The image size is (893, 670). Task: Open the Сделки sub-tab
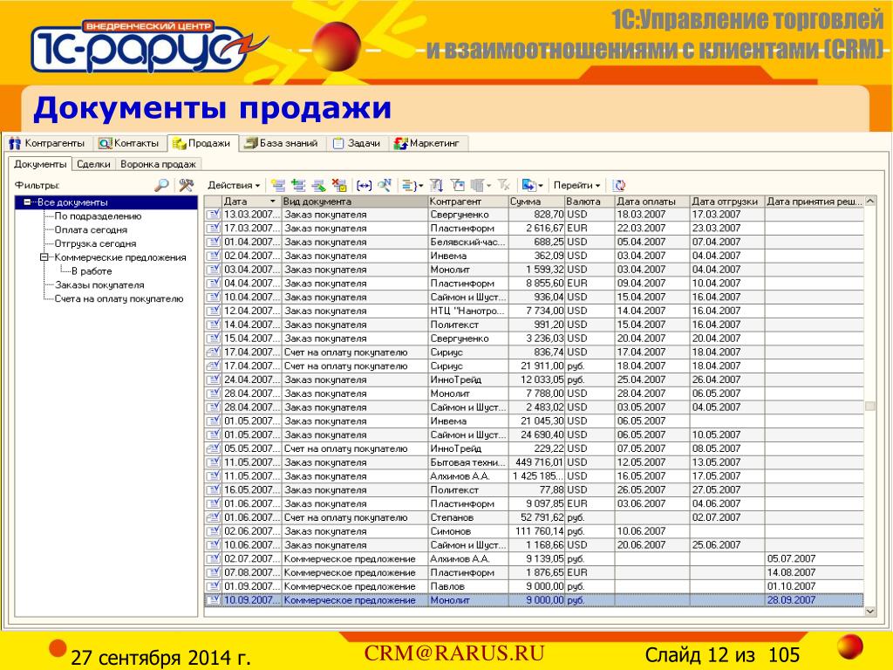tap(93, 164)
